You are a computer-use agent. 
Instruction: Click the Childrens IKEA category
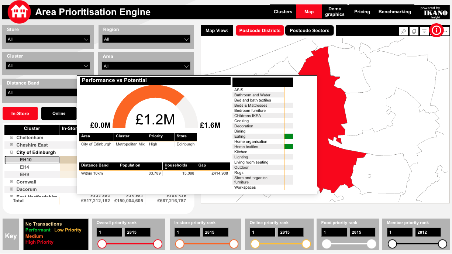tap(248, 116)
